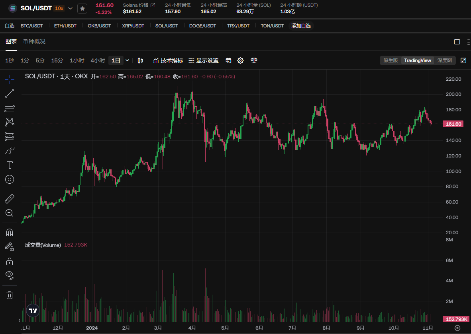The width and height of the screenshot is (471, 334).
Task: Expand the chart to fullscreen
Action: tap(463, 60)
